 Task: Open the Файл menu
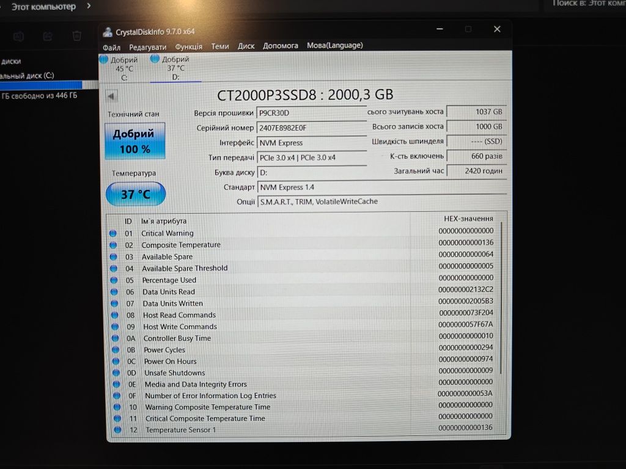(x=111, y=48)
